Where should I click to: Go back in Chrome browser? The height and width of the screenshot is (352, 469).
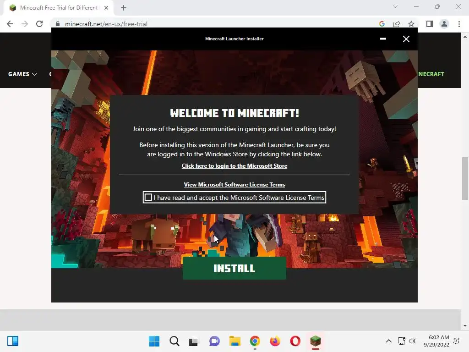tap(10, 24)
